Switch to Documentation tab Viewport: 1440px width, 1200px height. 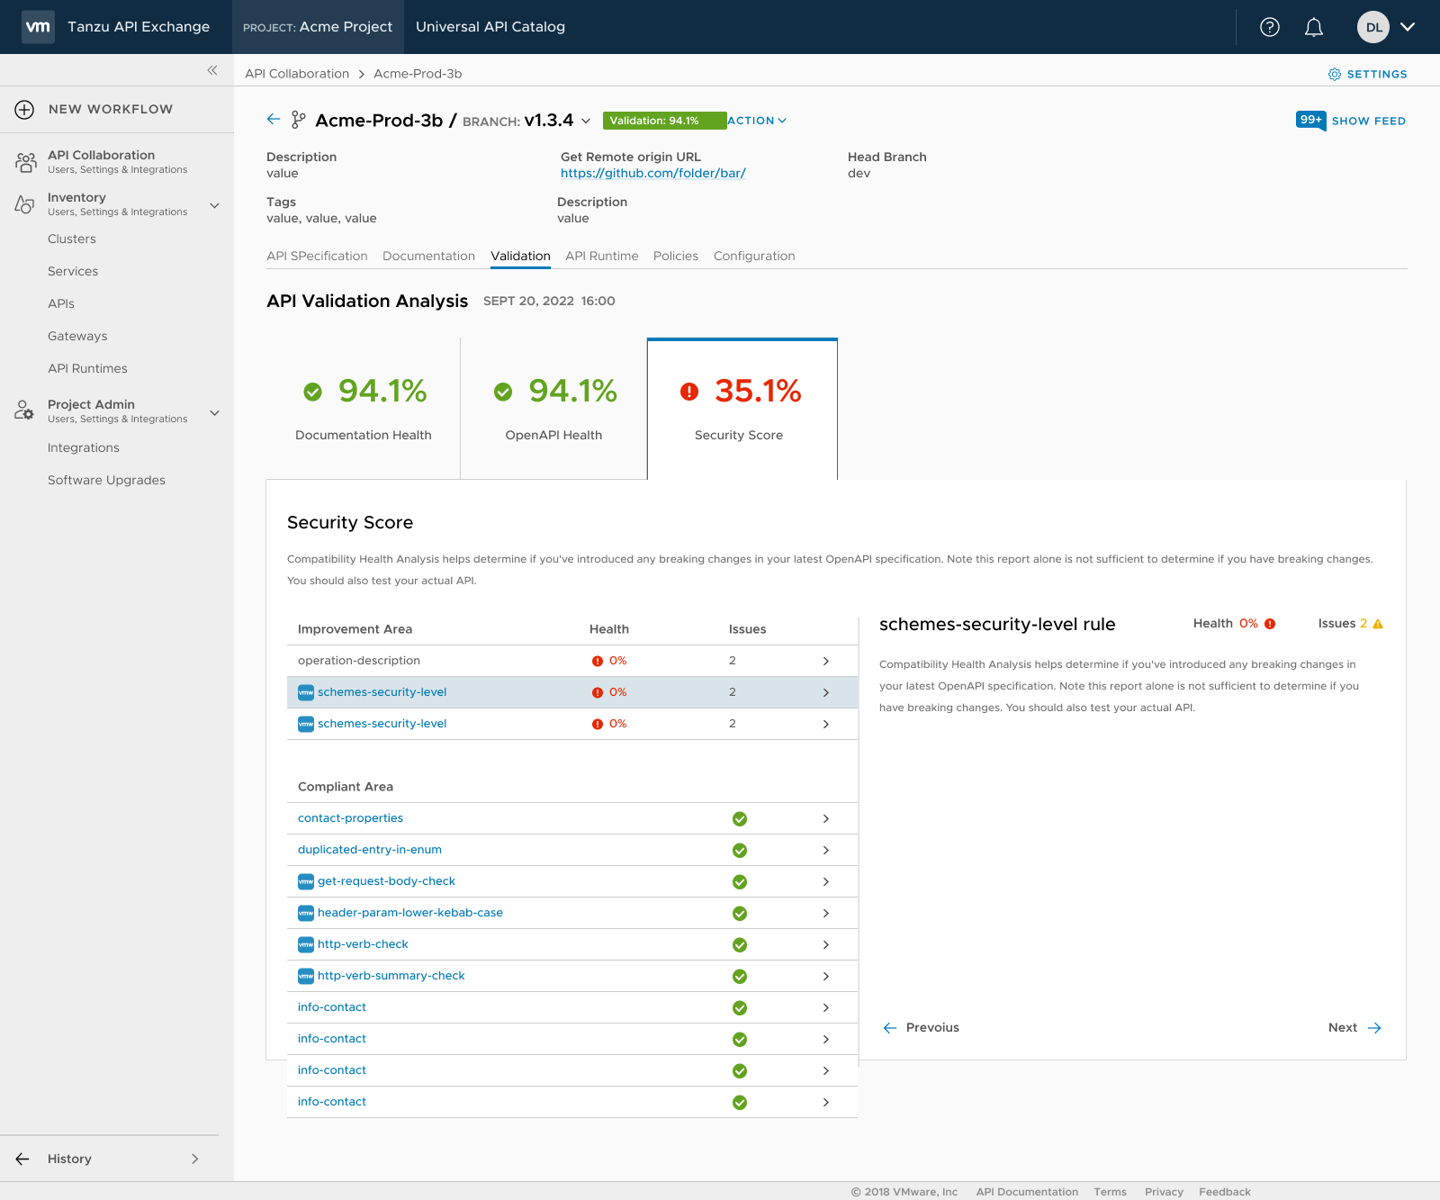[428, 256]
